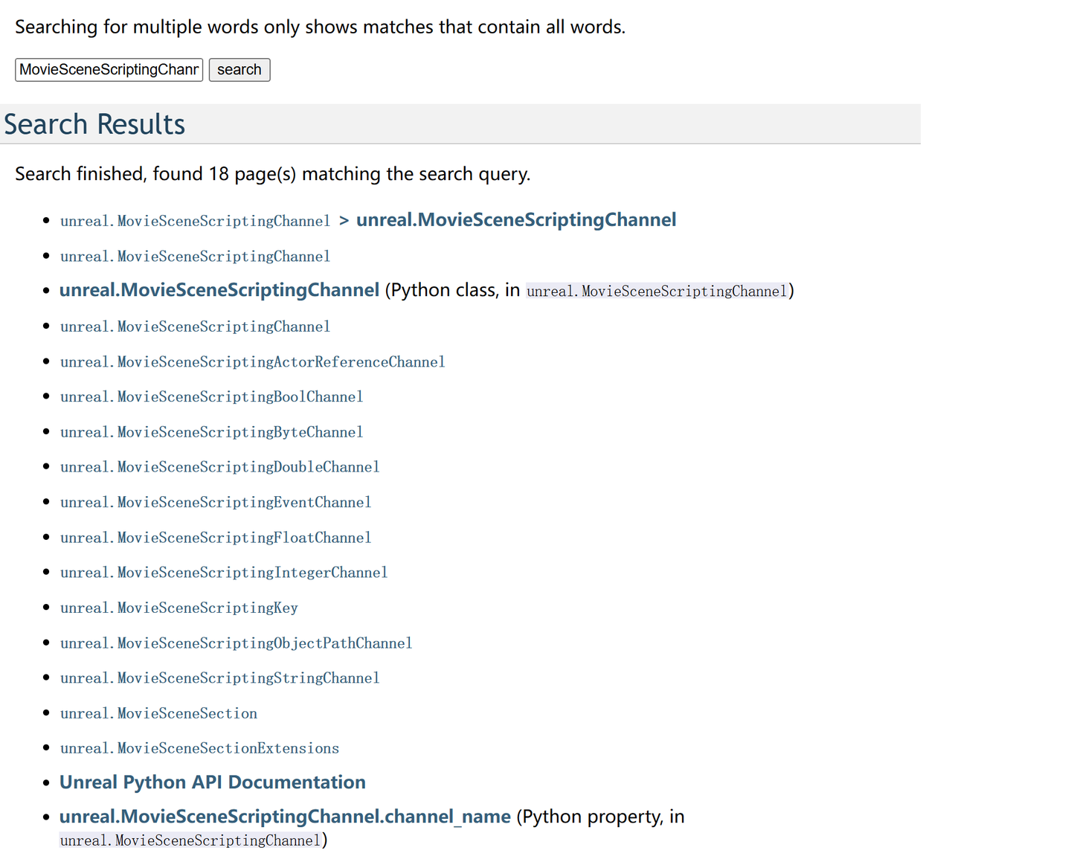Open the unreal.MovieSceneScriptingFloatChannel result
This screenshot has width=1071, height=862.
click(x=216, y=538)
